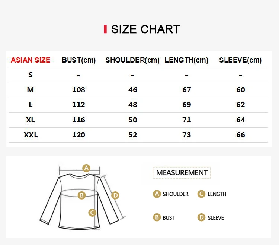
Task: Click the red bar beside SIZE CHART
Action: 105,29
